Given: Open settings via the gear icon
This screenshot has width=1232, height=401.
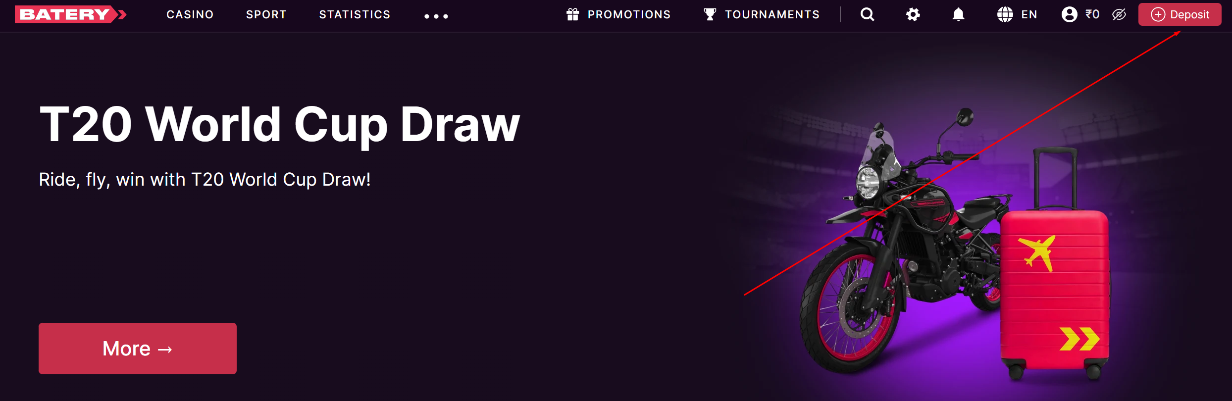Looking at the screenshot, I should click(913, 14).
